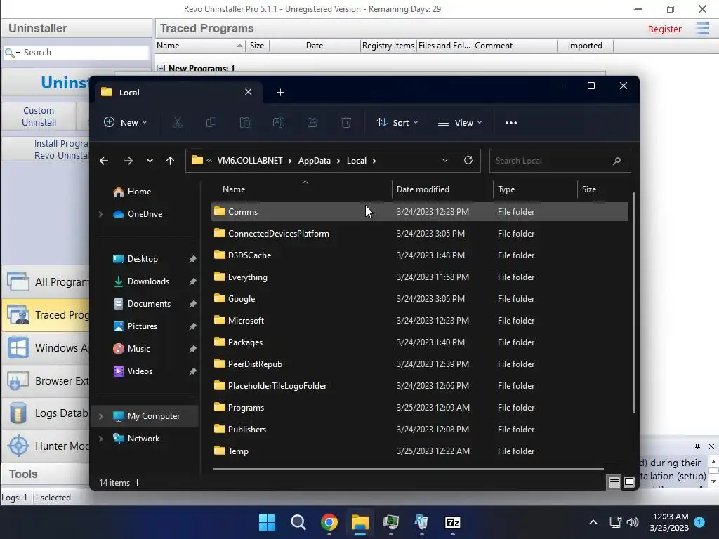The image size is (719, 539).
Task: Collapse the New Programs group
Action: [161, 68]
